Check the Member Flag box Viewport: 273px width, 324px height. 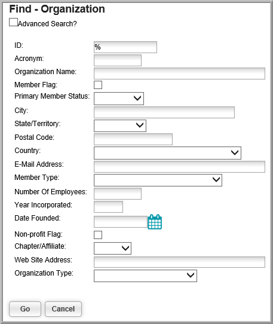(98, 85)
